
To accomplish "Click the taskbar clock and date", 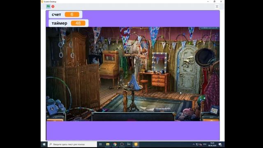I will [x=212, y=144].
